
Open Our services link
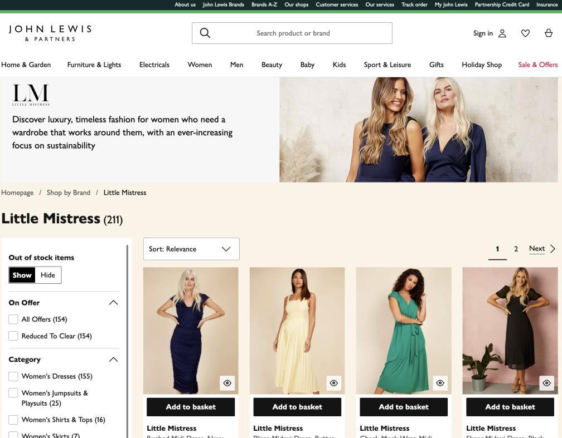click(x=380, y=4)
